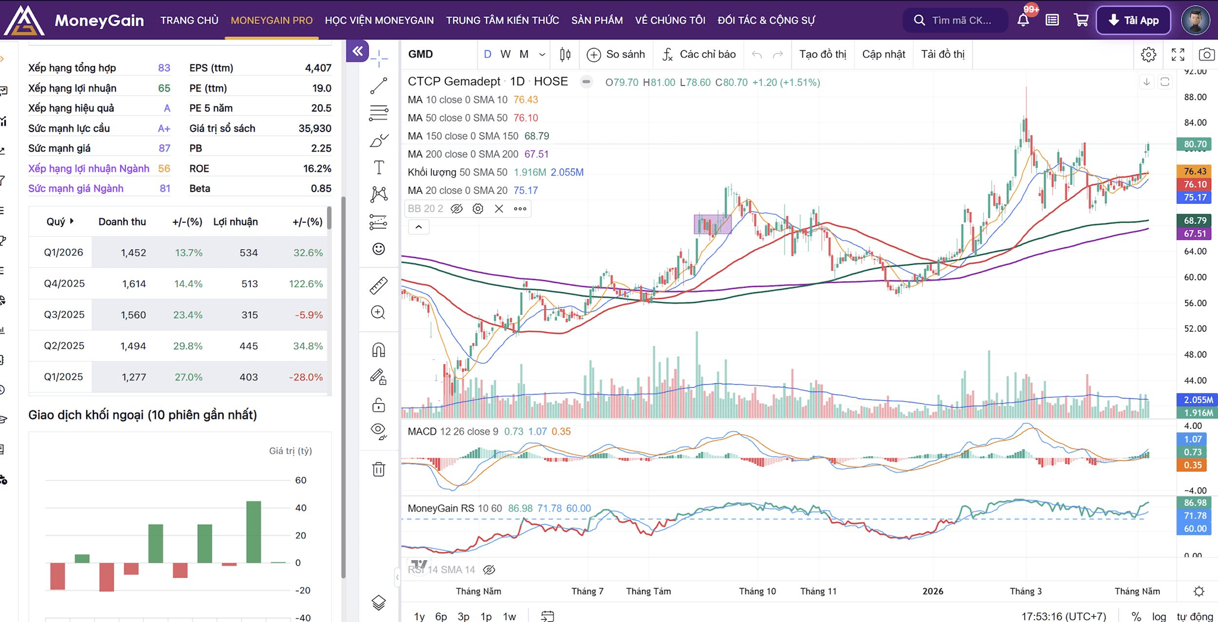
Task: Remove the BB 20 2 indicator
Action: 499,209
